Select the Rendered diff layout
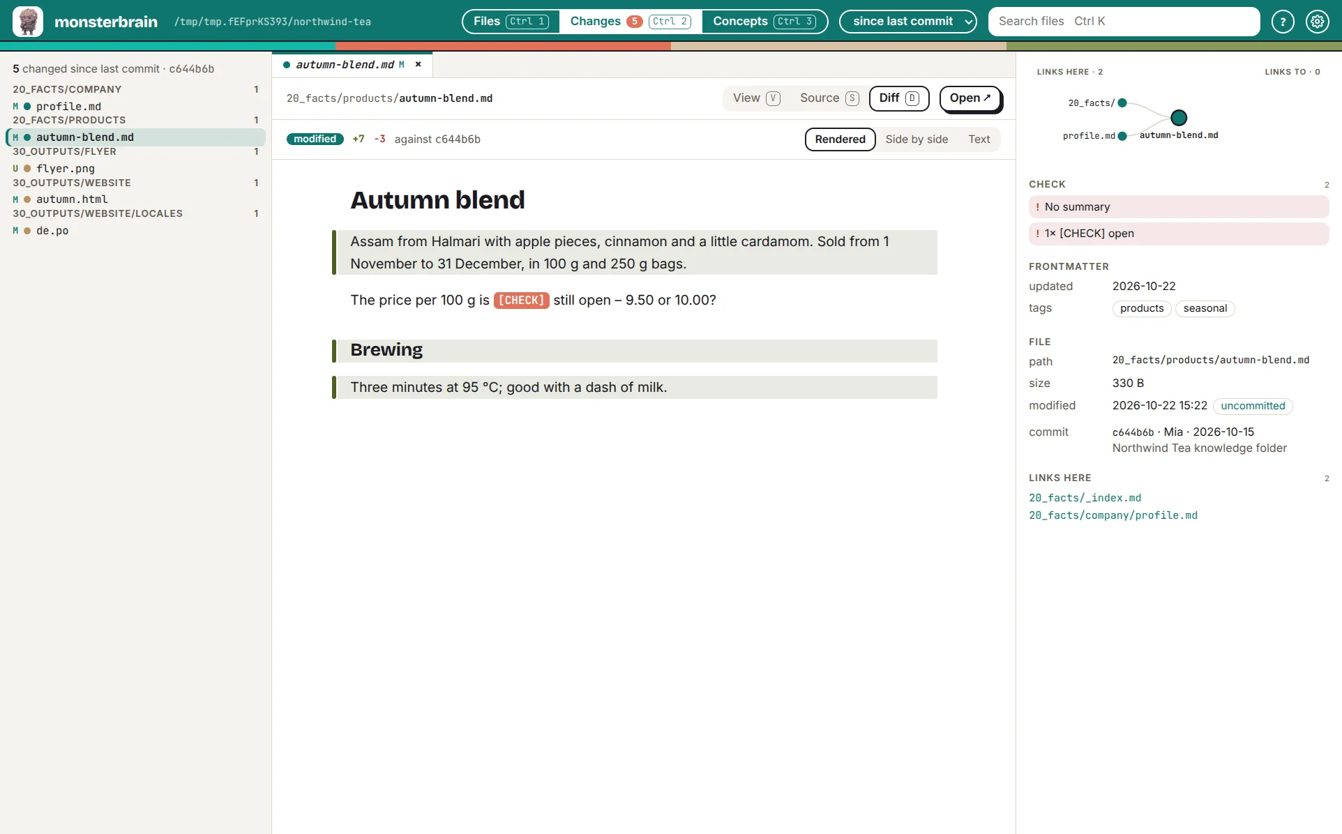Screen dimensions: 1342x834 pos(840,139)
